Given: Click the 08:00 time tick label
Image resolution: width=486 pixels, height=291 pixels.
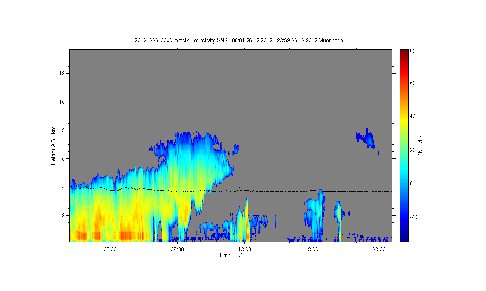Looking at the screenshot, I should (177, 250).
